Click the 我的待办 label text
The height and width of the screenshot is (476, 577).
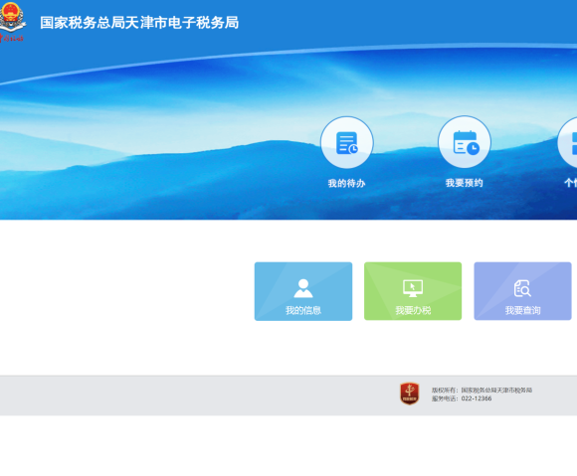click(346, 183)
